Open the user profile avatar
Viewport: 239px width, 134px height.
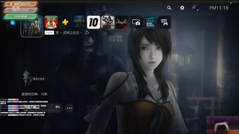coord(195,8)
